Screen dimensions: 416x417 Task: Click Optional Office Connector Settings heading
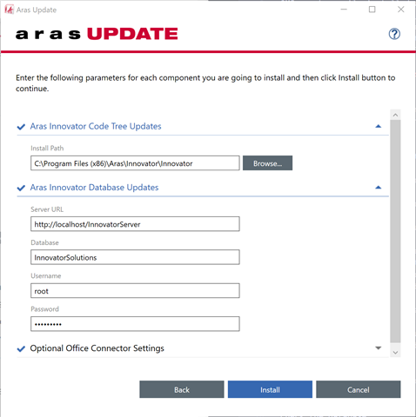(x=97, y=348)
